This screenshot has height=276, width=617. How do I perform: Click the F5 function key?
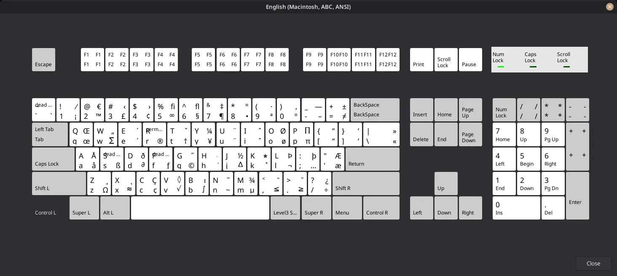203,59
